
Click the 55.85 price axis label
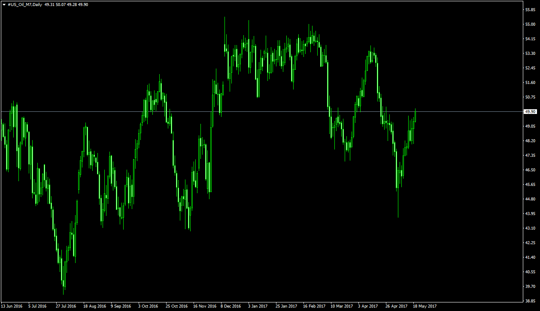530,9
